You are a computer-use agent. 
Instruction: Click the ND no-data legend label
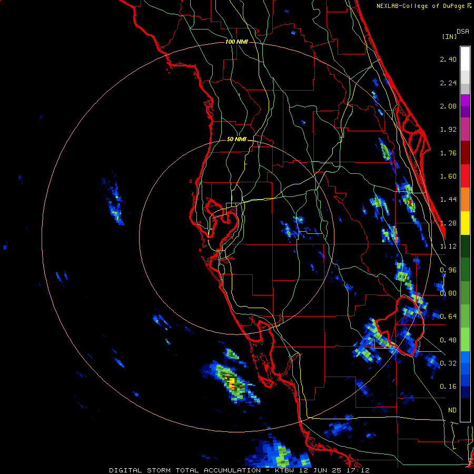point(452,410)
